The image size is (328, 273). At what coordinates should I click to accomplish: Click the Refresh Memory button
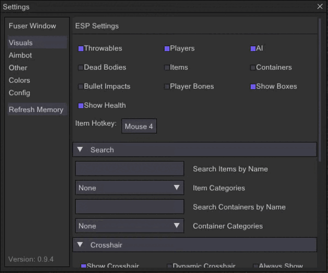(36, 110)
